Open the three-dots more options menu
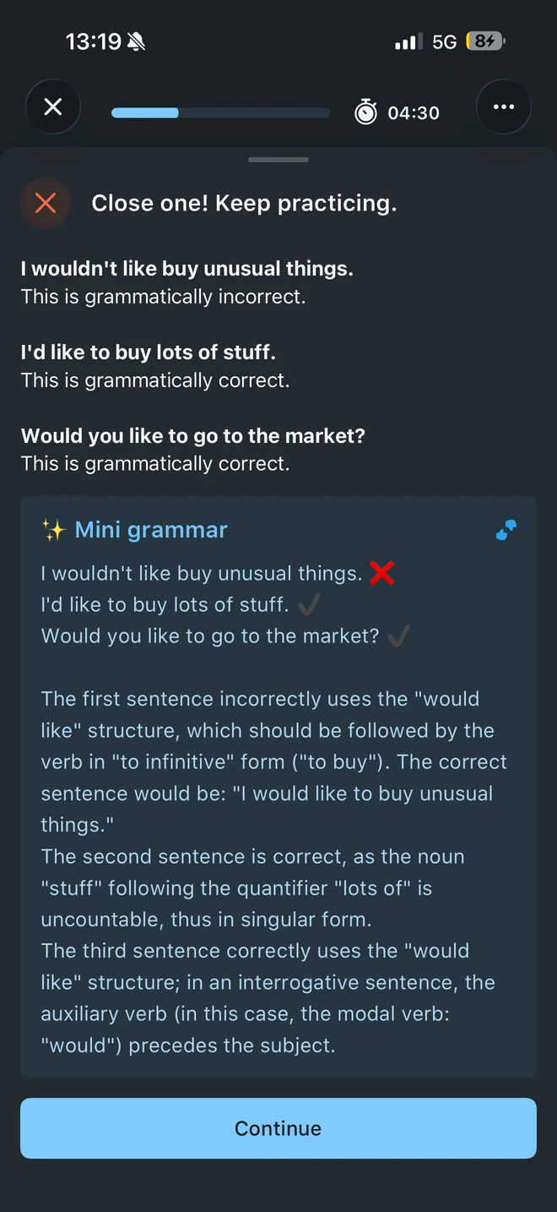This screenshot has height=1212, width=557. (504, 107)
